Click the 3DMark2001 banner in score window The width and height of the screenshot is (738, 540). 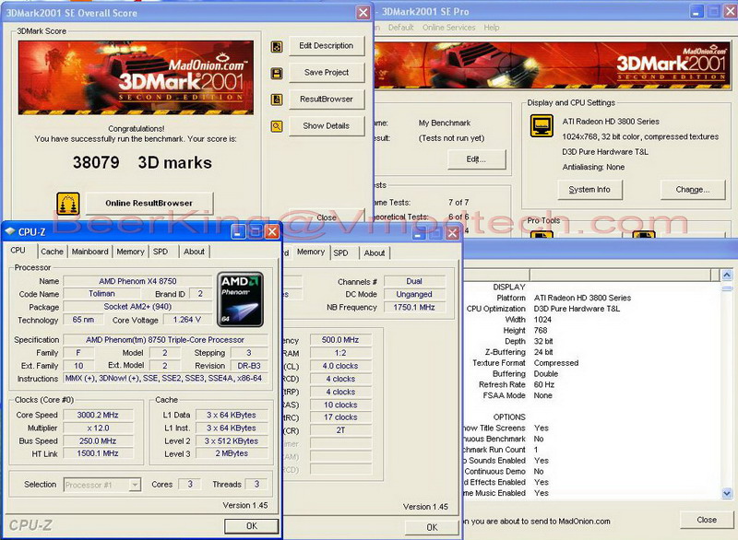click(x=136, y=77)
